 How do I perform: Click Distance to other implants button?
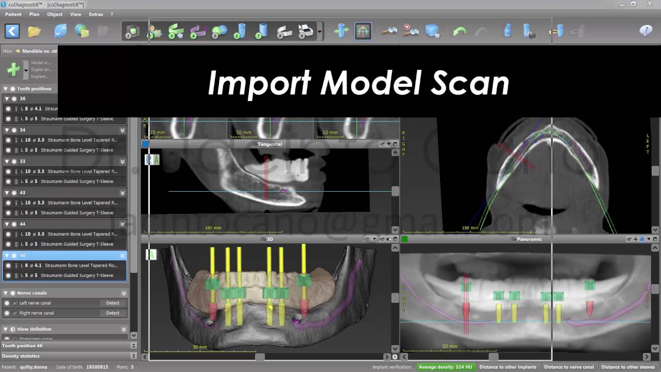(x=508, y=367)
